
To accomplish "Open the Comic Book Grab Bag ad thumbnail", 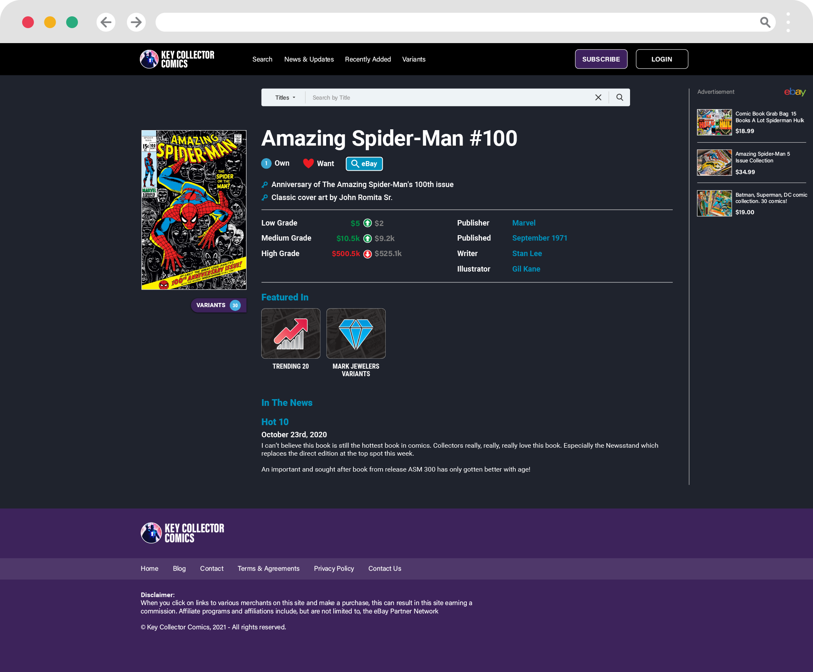I will click(714, 122).
